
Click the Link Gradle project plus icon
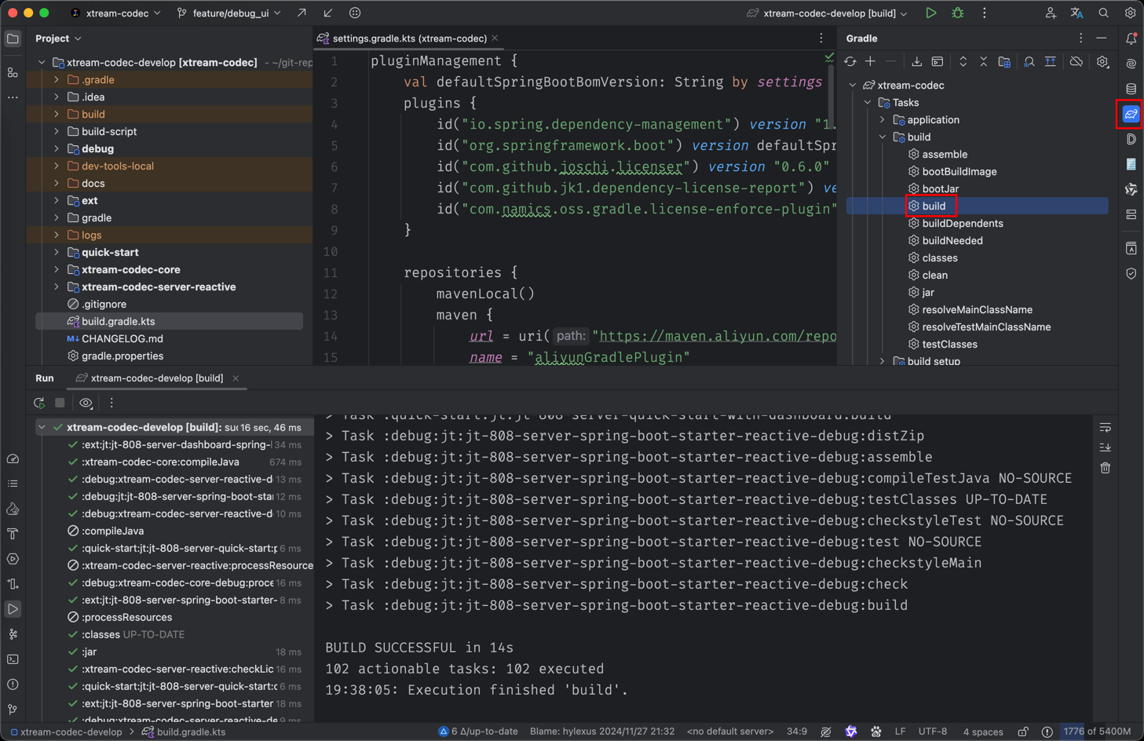point(870,61)
